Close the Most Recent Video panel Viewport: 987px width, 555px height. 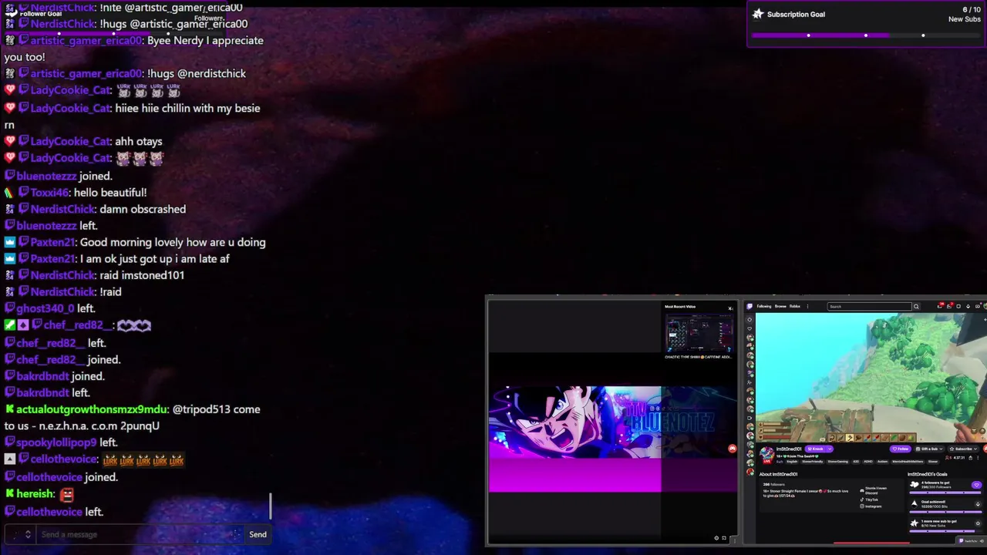[x=730, y=308]
